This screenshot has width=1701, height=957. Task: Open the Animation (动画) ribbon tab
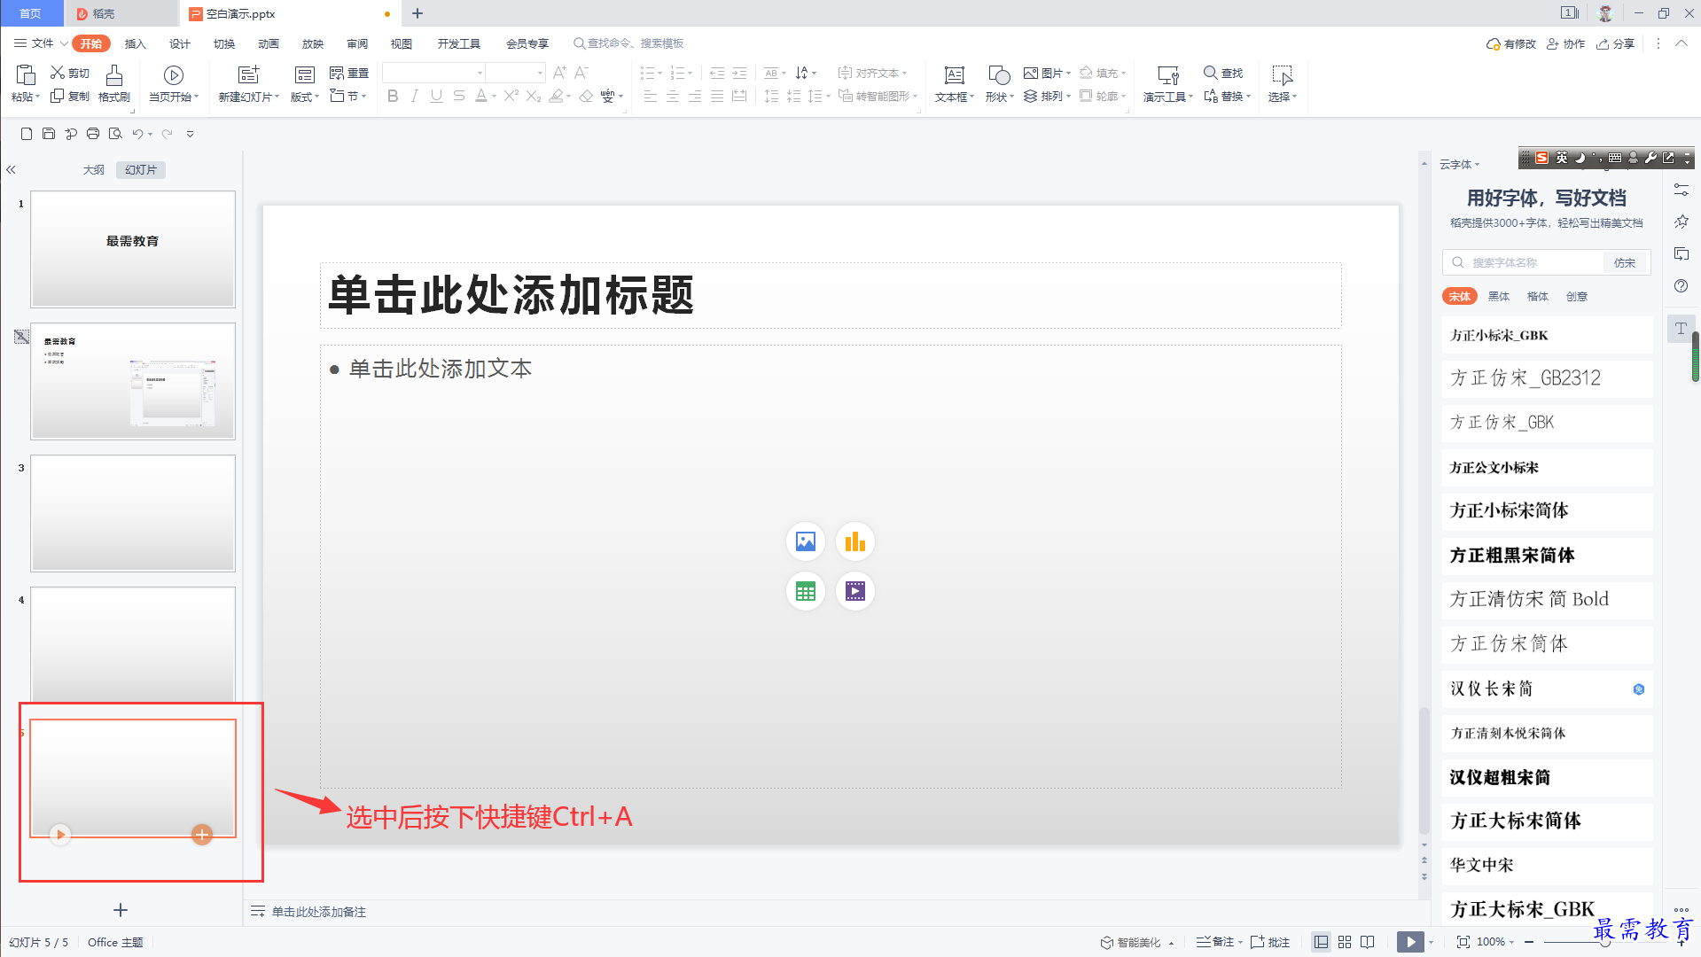pos(268,43)
